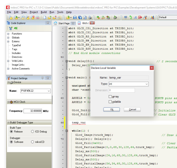This screenshot has height=168, width=177.
Task: Expand the Web Links tree node
Action: (x=8, y=61)
